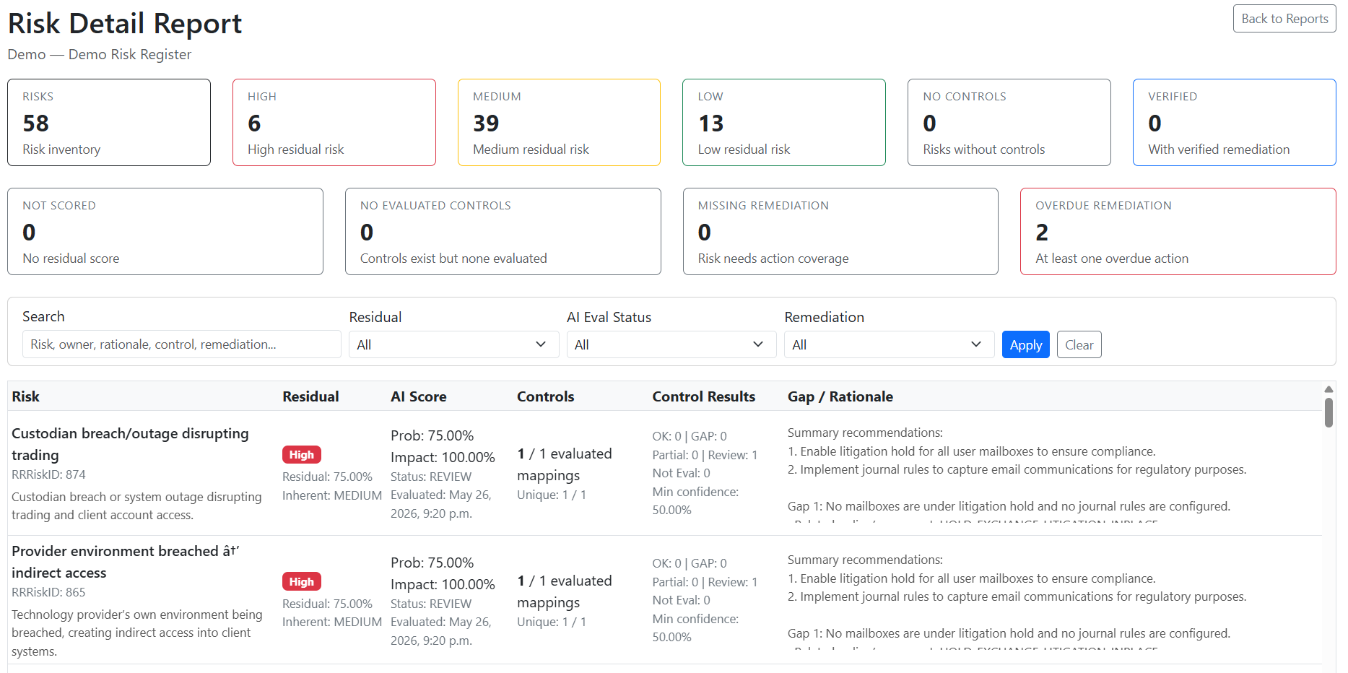The width and height of the screenshot is (1348, 673).
Task: Click the Back to Reports button
Action: [1284, 19]
